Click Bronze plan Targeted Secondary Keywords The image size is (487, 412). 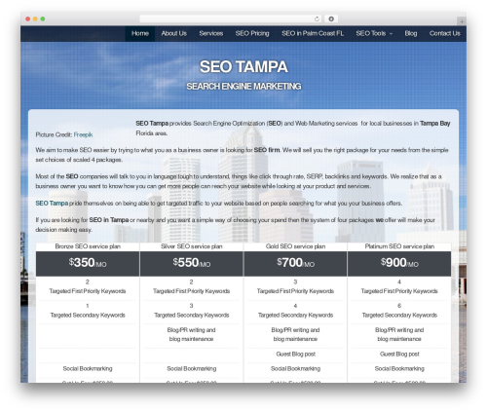pos(88,316)
